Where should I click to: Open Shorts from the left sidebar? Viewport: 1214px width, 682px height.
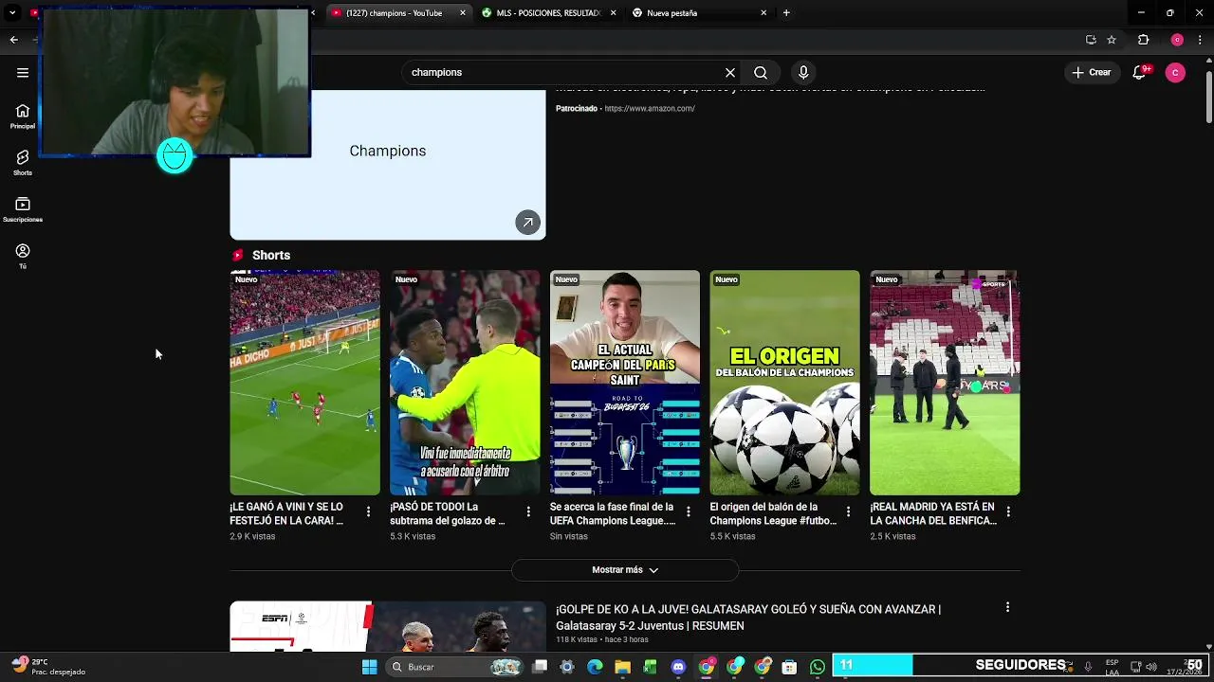(23, 163)
